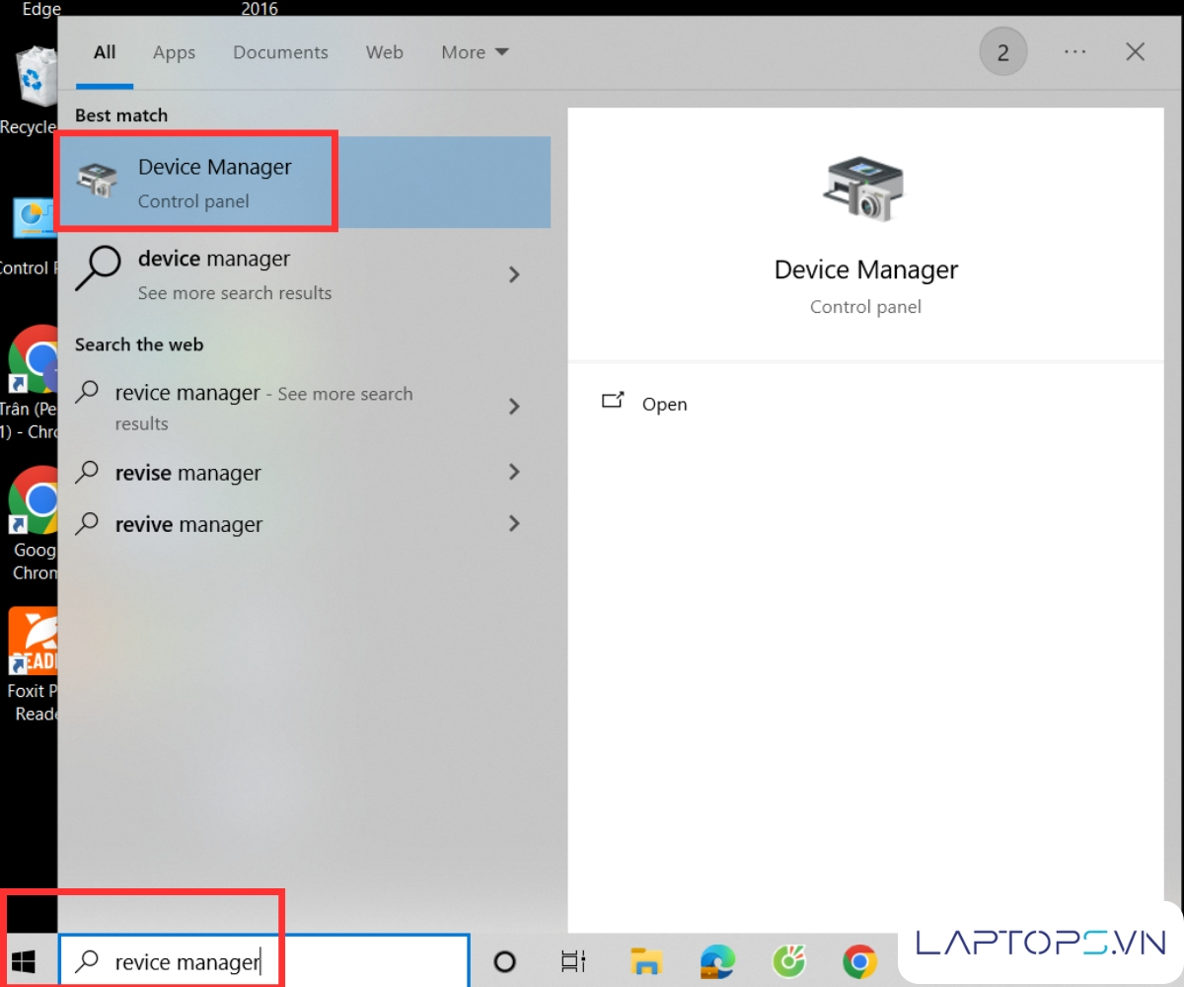Expand arrow next to 'revive manager'
This screenshot has width=1184, height=987.
(514, 524)
